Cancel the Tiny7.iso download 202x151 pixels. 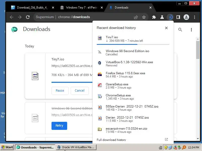80,91
